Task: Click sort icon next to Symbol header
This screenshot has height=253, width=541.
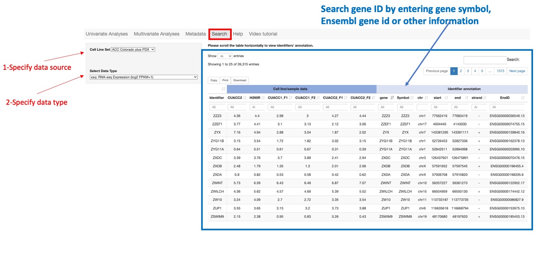Action: tap(412, 98)
